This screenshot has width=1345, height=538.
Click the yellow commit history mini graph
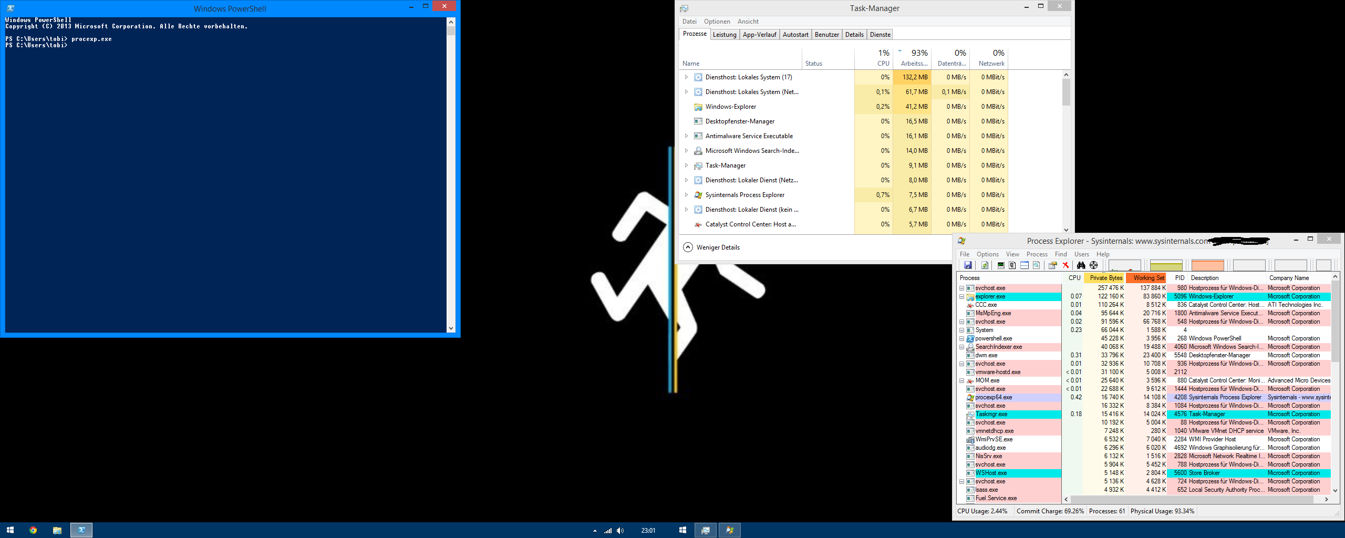[x=1166, y=265]
